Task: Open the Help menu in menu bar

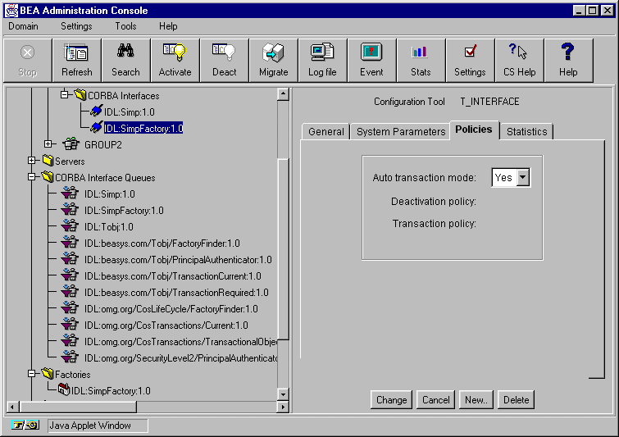Action: (168, 26)
